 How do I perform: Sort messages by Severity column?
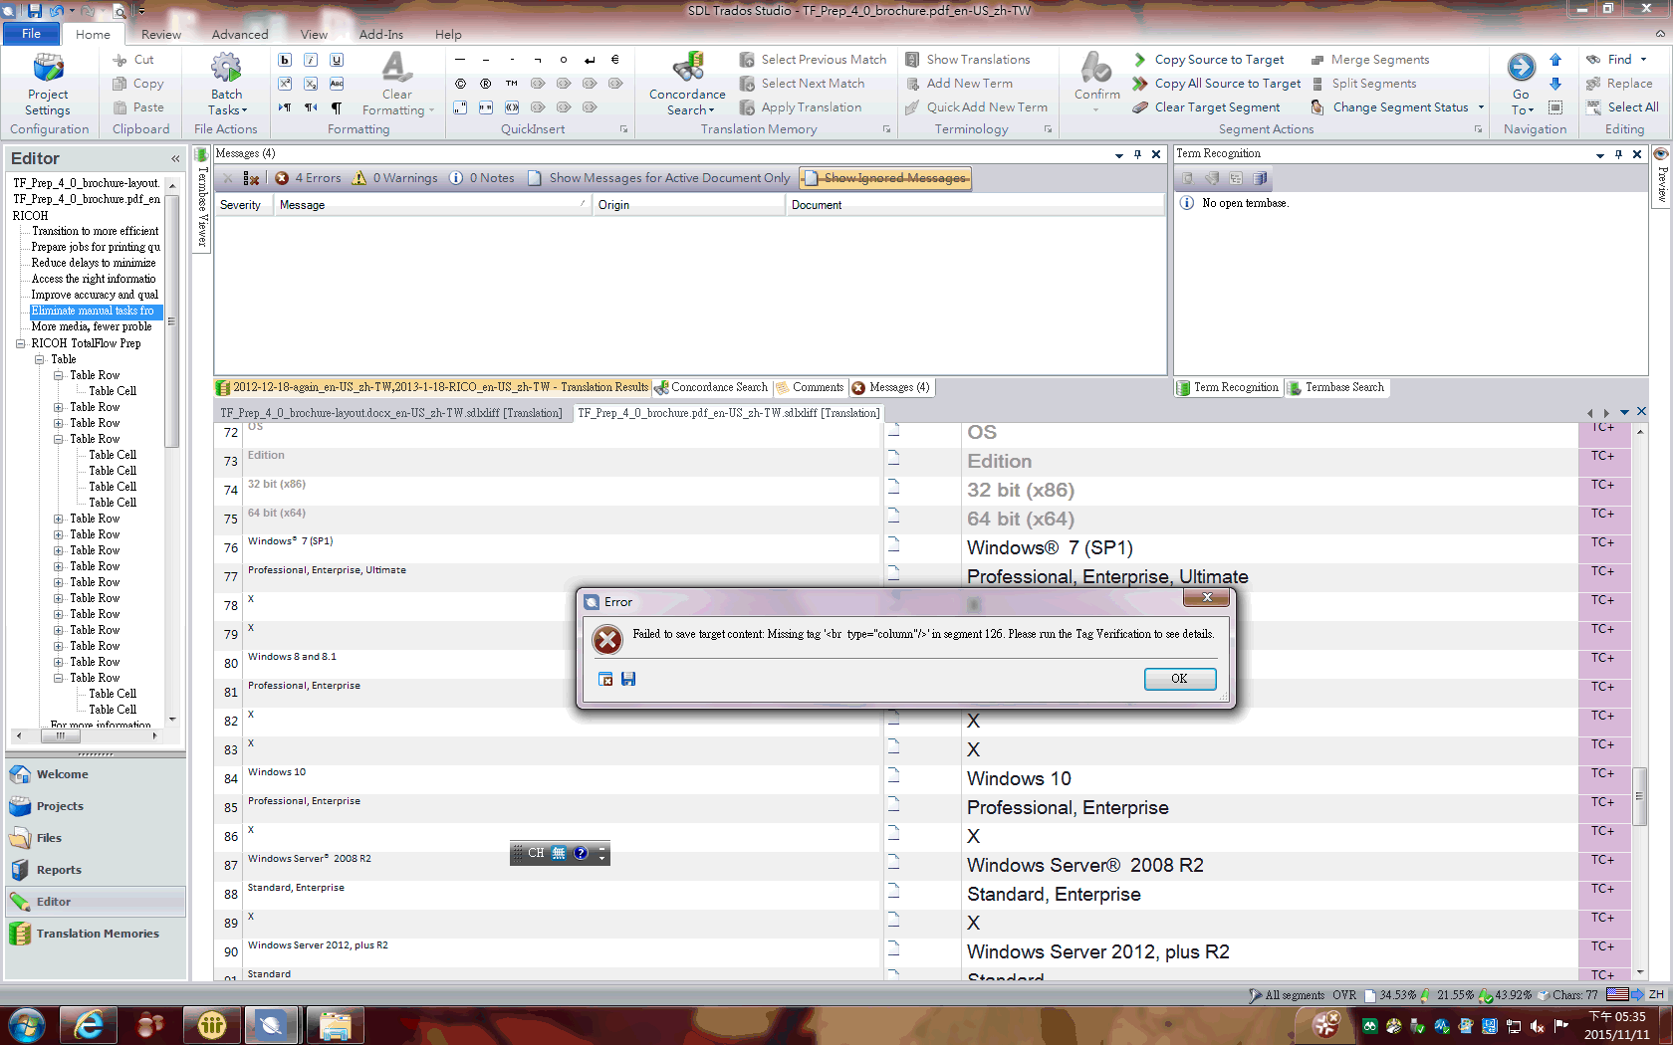243,205
